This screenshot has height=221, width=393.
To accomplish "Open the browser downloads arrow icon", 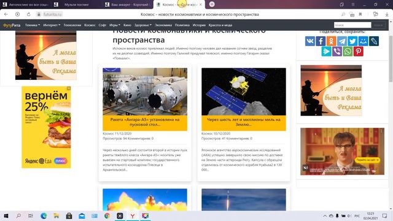I will 387,14.
